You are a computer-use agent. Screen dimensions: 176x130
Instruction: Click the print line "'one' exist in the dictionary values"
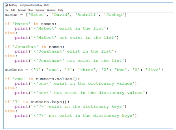(76, 84)
